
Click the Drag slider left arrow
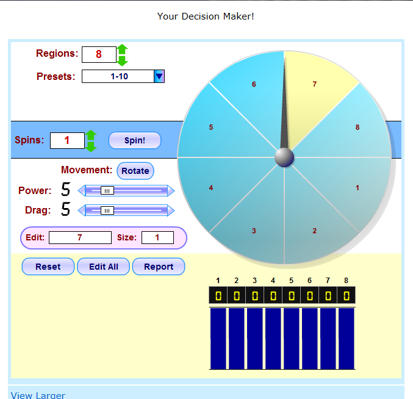pyautogui.click(x=82, y=210)
